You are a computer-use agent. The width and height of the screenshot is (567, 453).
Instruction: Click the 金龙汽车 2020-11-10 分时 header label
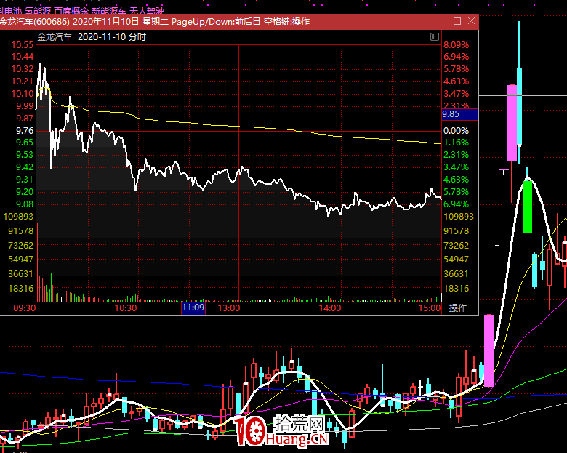click(92, 37)
